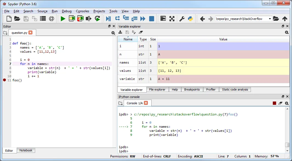Open Preferences via the wrench icon

pos(182,19)
